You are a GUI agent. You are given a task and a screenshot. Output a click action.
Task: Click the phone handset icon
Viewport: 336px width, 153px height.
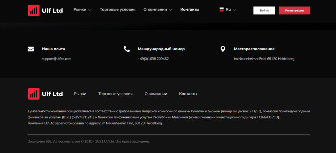pyautogui.click(x=127, y=49)
